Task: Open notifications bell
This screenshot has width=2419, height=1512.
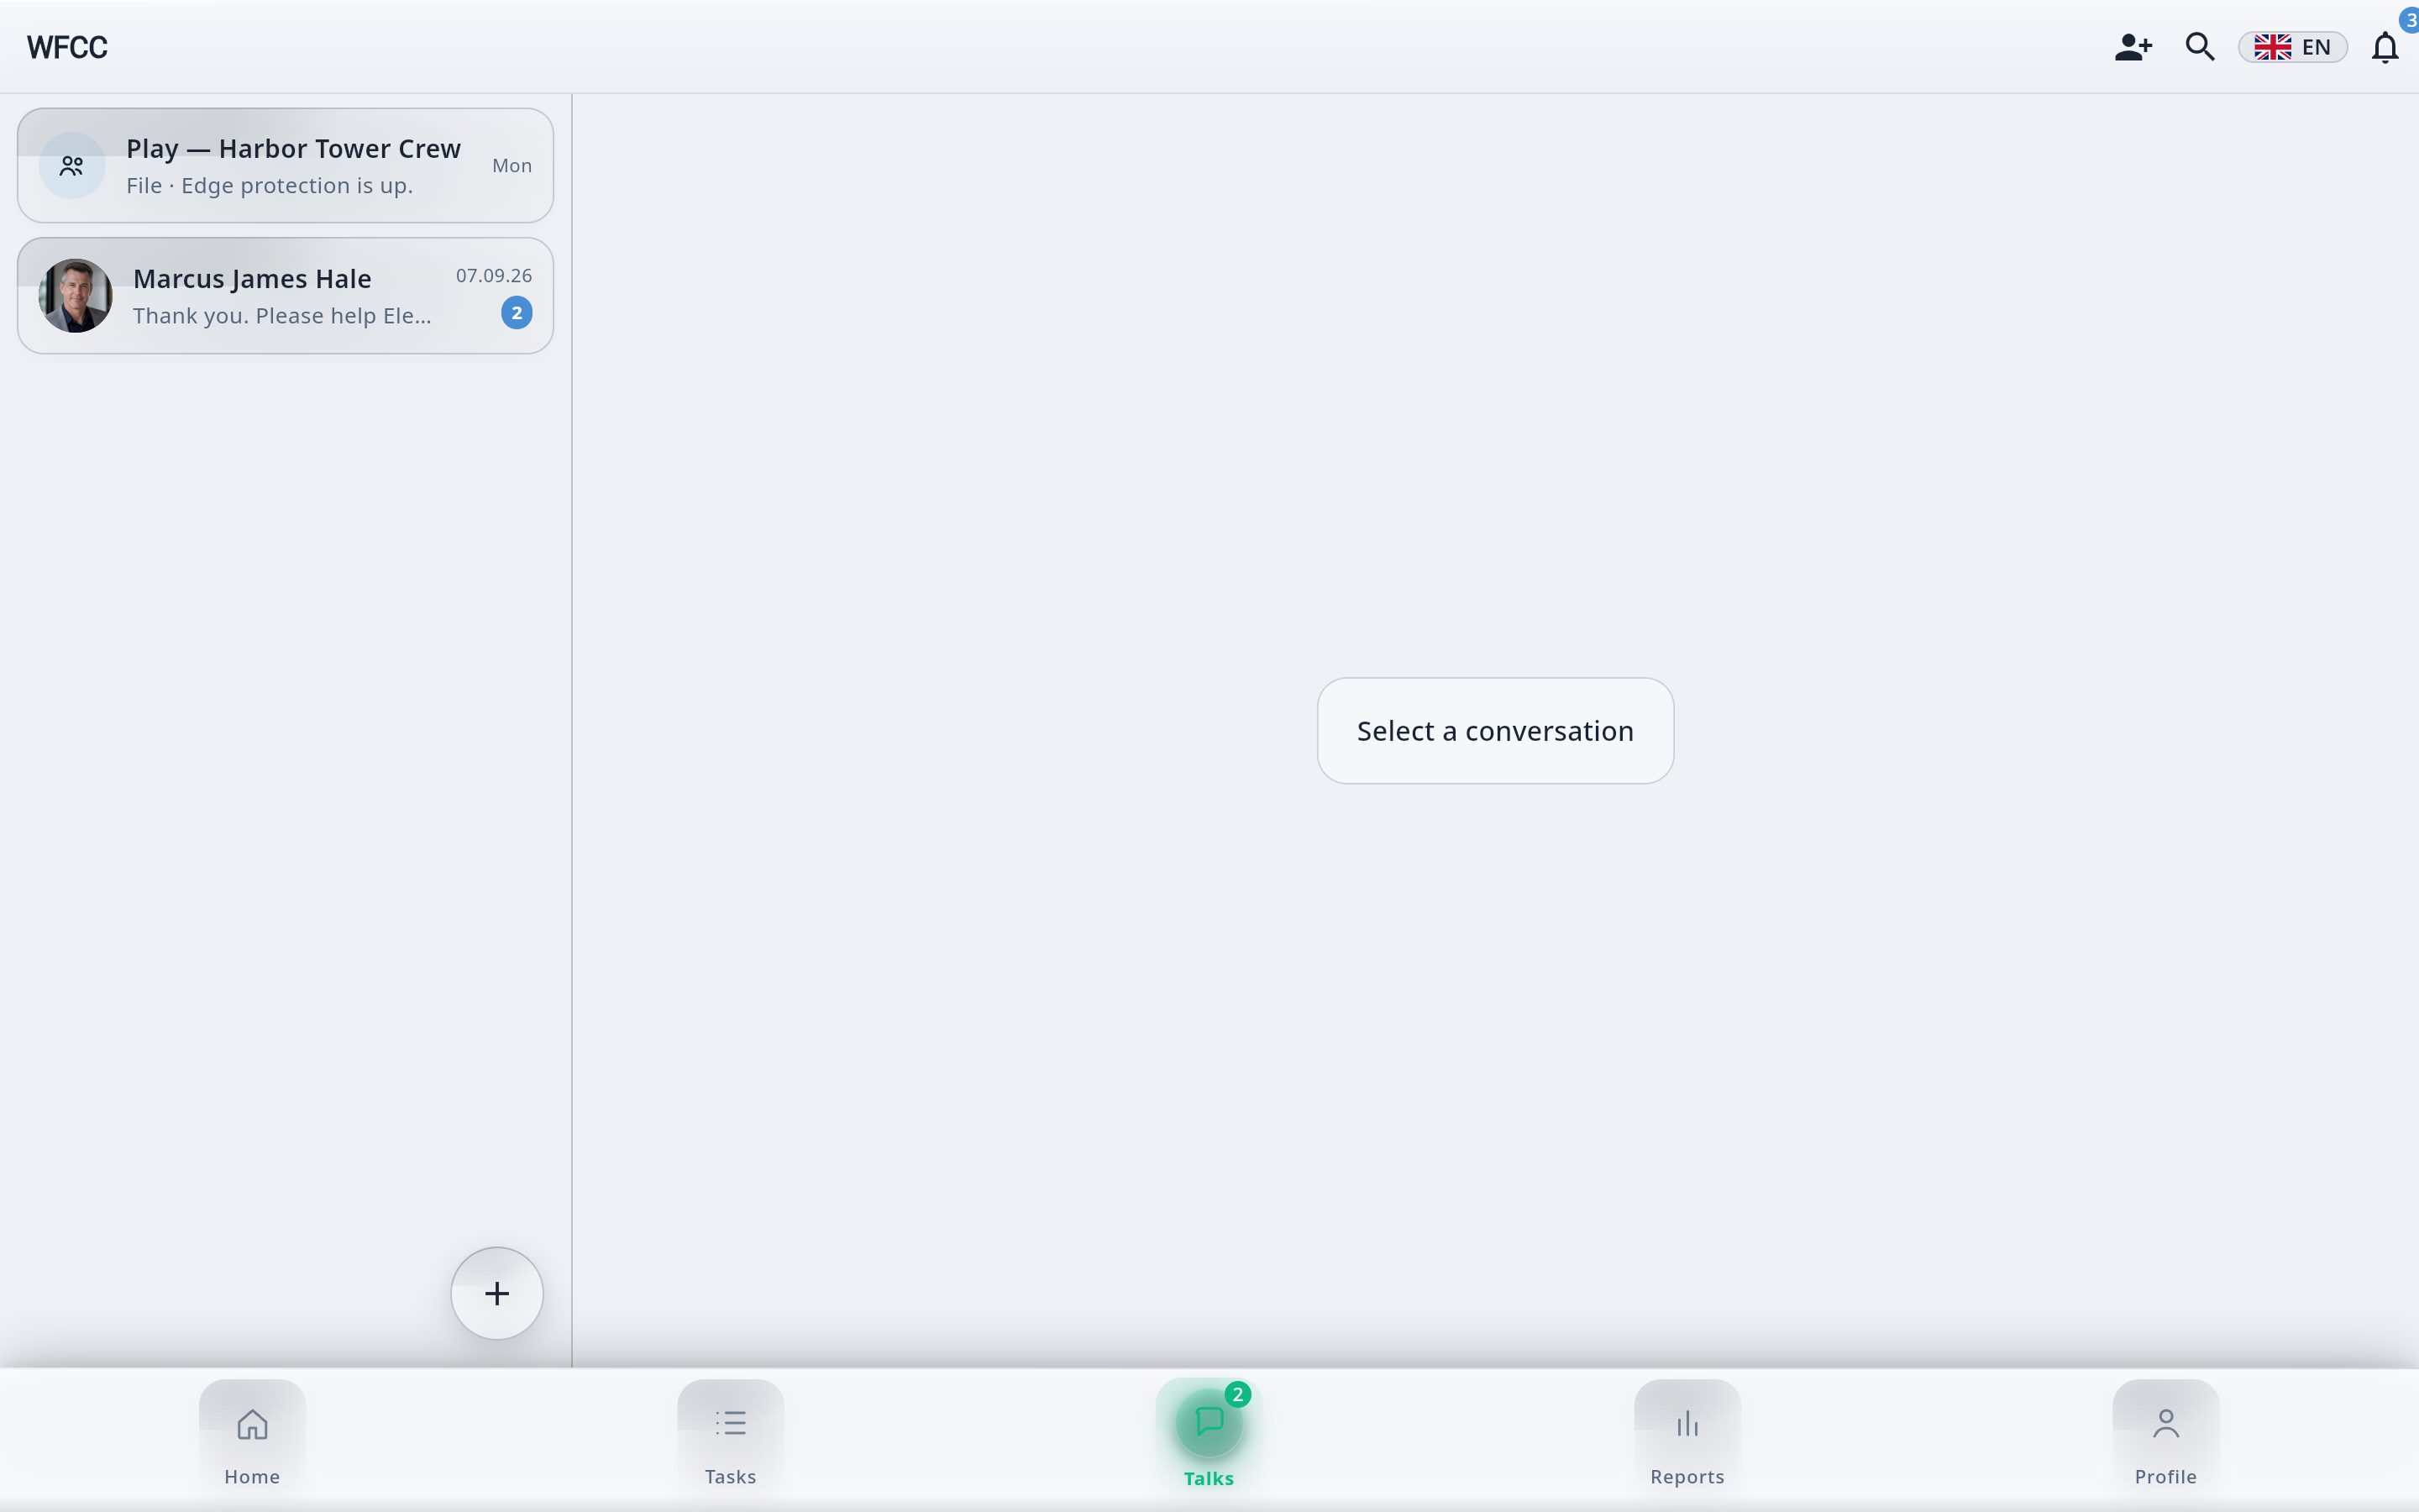Action: [2385, 47]
